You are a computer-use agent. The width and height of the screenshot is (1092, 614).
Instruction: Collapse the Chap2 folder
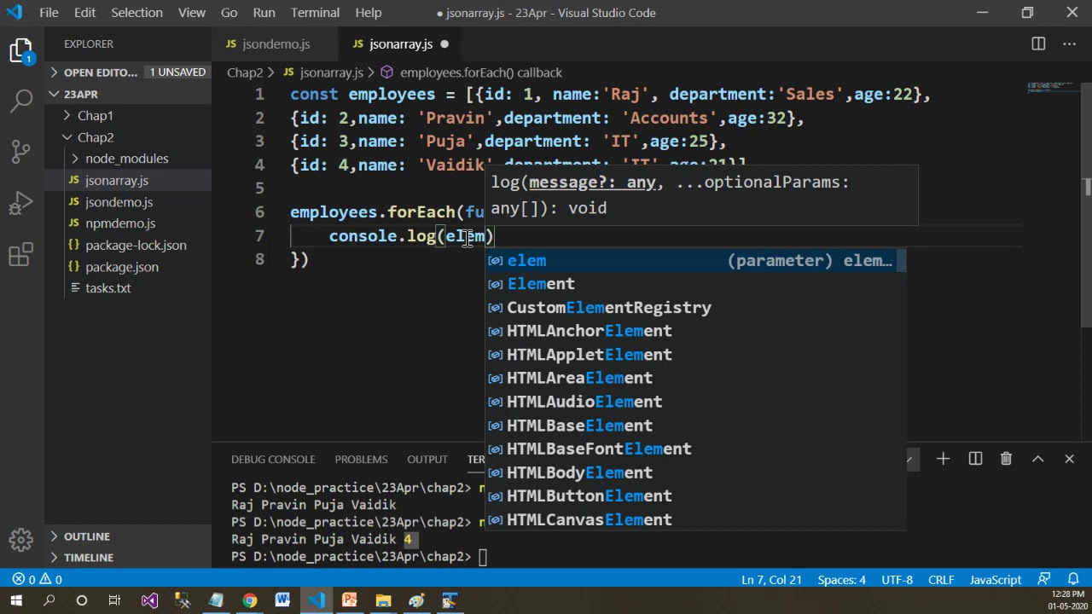coord(95,137)
